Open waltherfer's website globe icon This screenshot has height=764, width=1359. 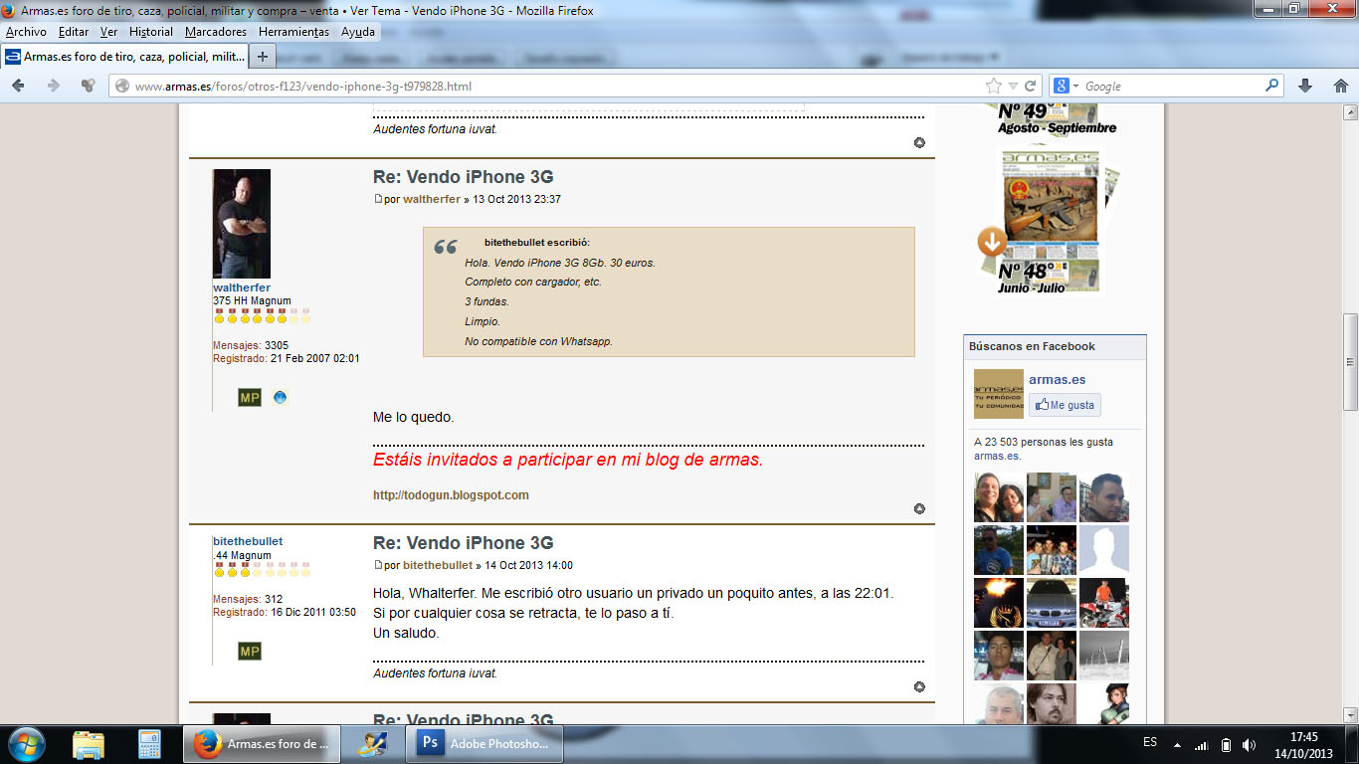281,398
